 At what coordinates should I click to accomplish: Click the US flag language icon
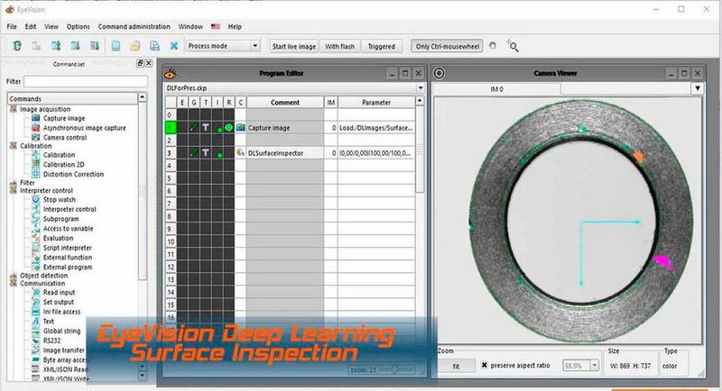coord(216,27)
